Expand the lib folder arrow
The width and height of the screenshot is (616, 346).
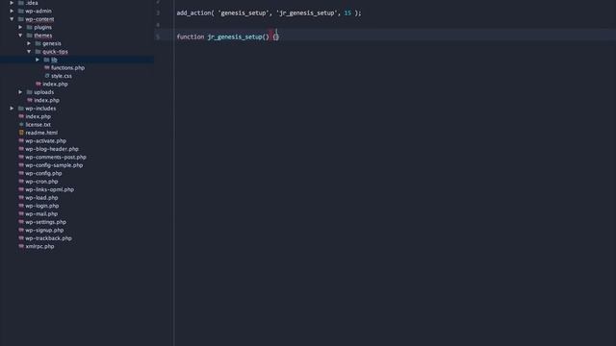click(38, 60)
